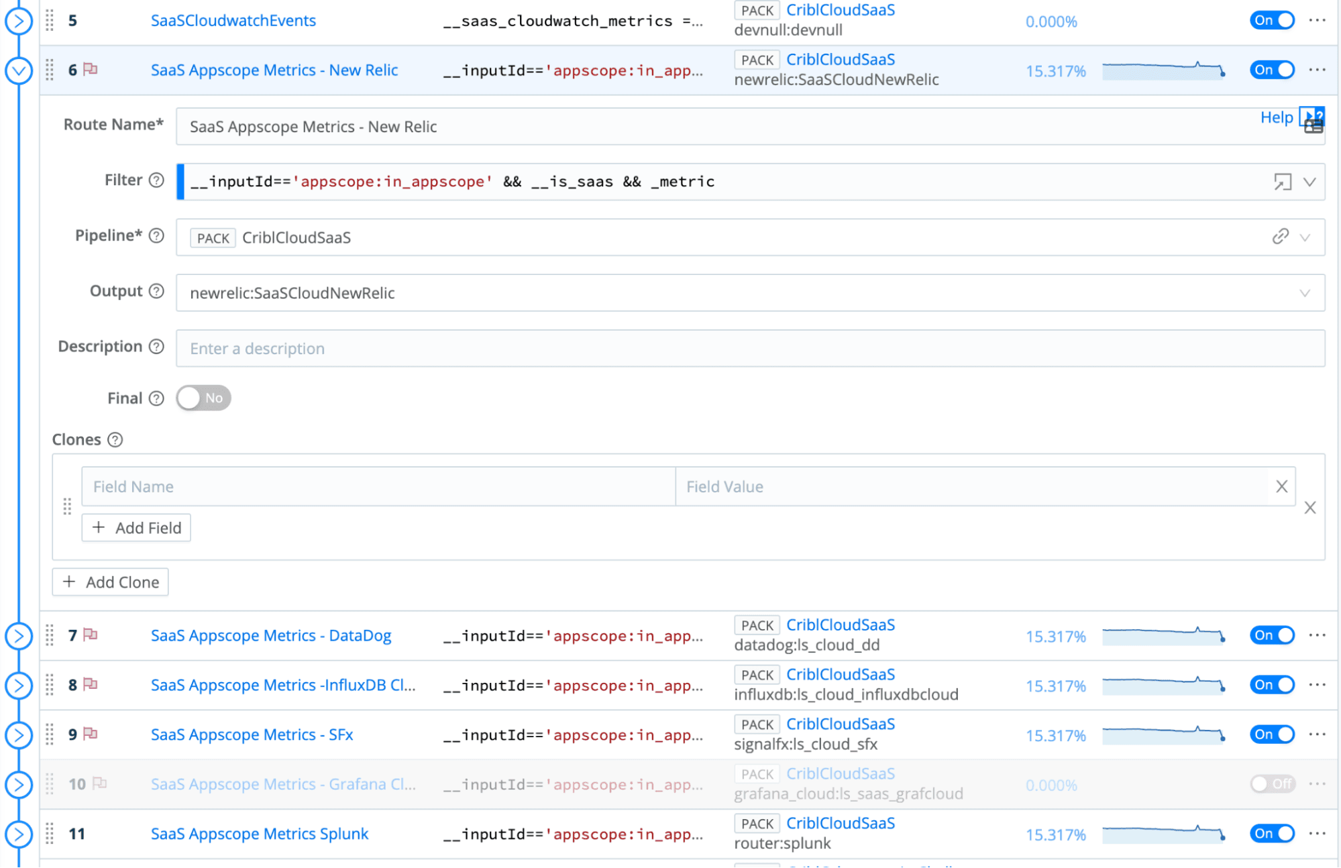Open the filter expression expand editor icon

point(1282,182)
